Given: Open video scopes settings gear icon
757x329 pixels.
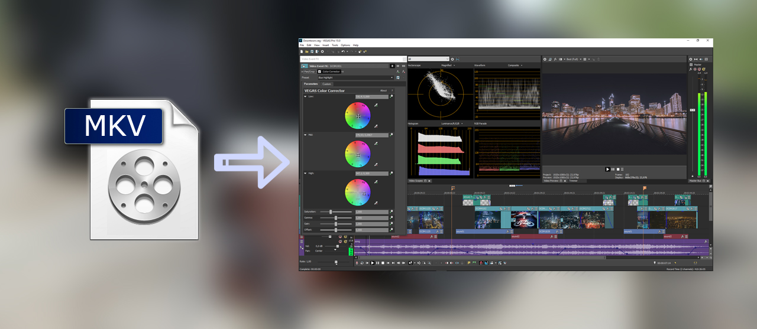Looking at the screenshot, I should [452, 59].
